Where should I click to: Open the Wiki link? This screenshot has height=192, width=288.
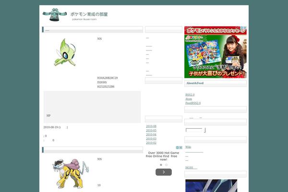[188, 147]
